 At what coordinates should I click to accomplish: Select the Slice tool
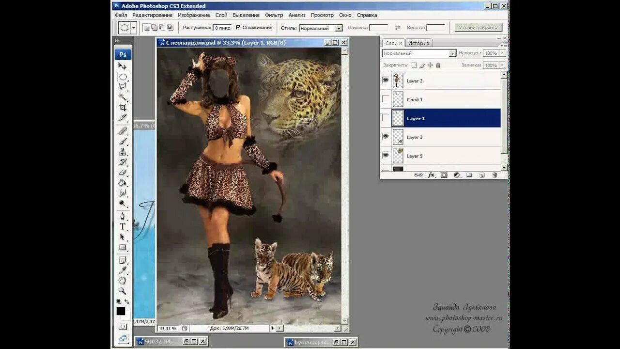(x=123, y=118)
